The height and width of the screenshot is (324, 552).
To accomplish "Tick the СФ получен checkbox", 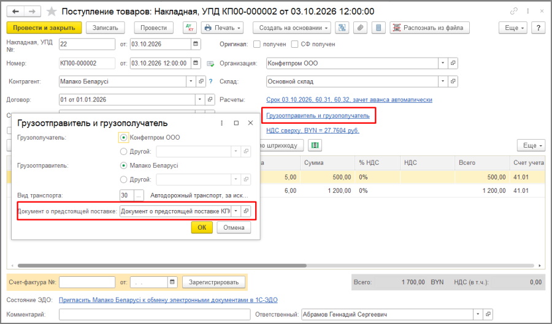I will tap(294, 44).
